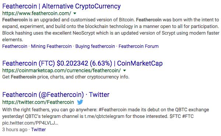
Task: Click the bold Feathercoin word opening the first snippet
Action: (15, 20)
